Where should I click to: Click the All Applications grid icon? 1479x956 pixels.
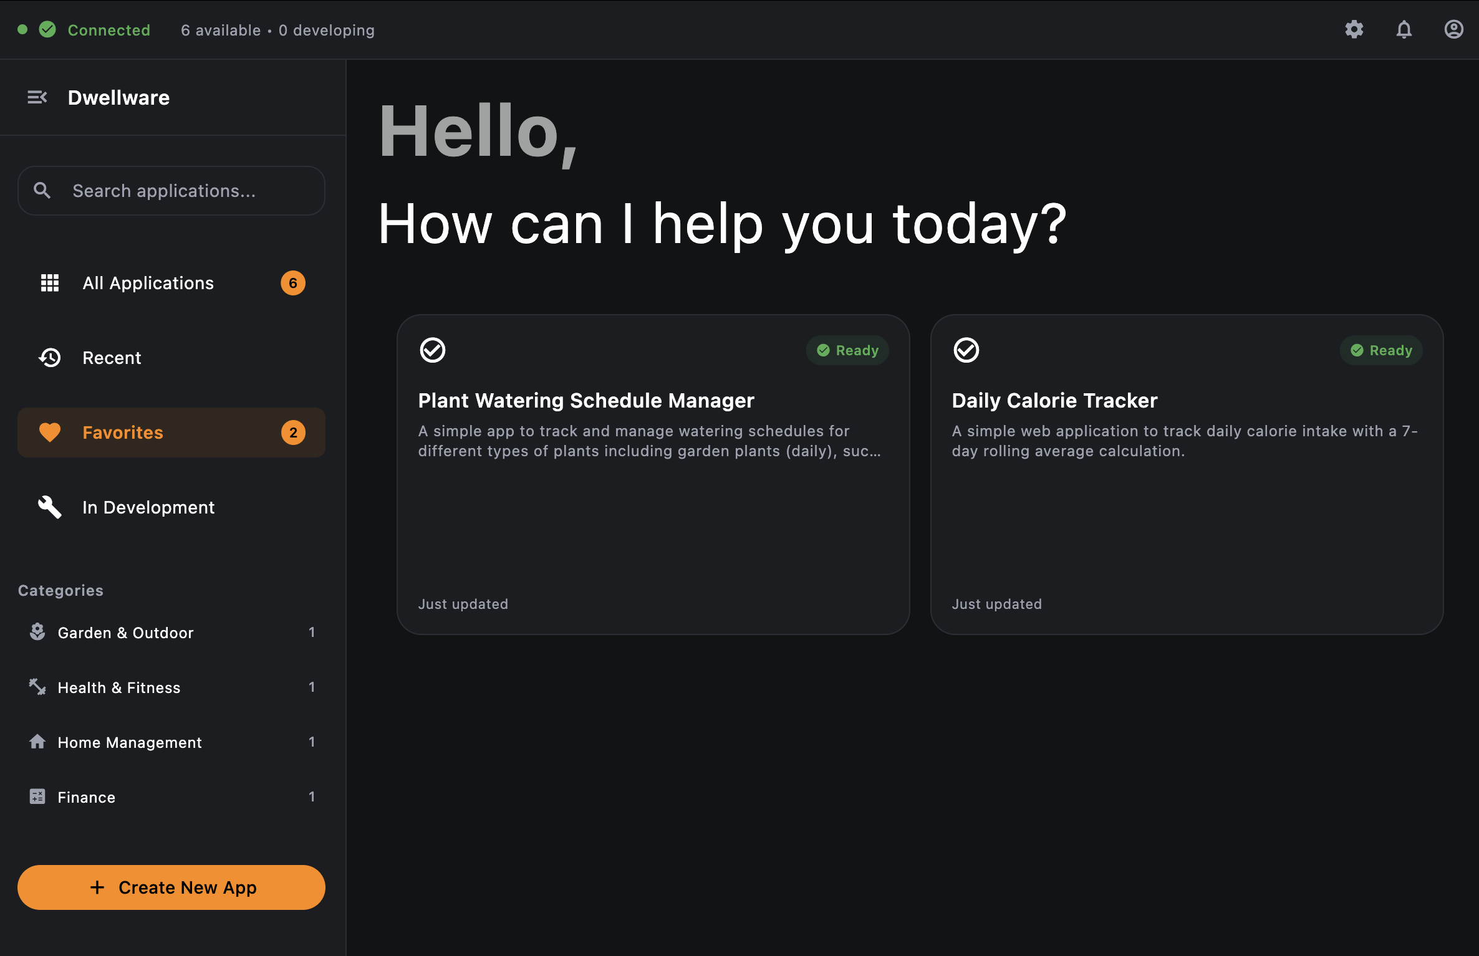(50, 282)
